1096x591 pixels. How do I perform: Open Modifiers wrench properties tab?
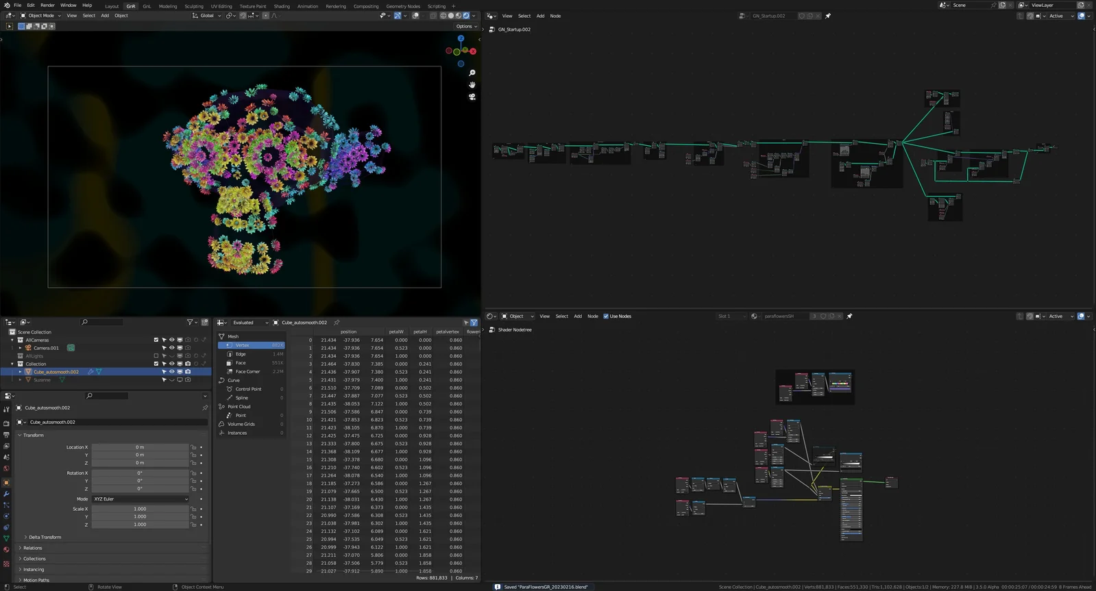click(x=6, y=494)
